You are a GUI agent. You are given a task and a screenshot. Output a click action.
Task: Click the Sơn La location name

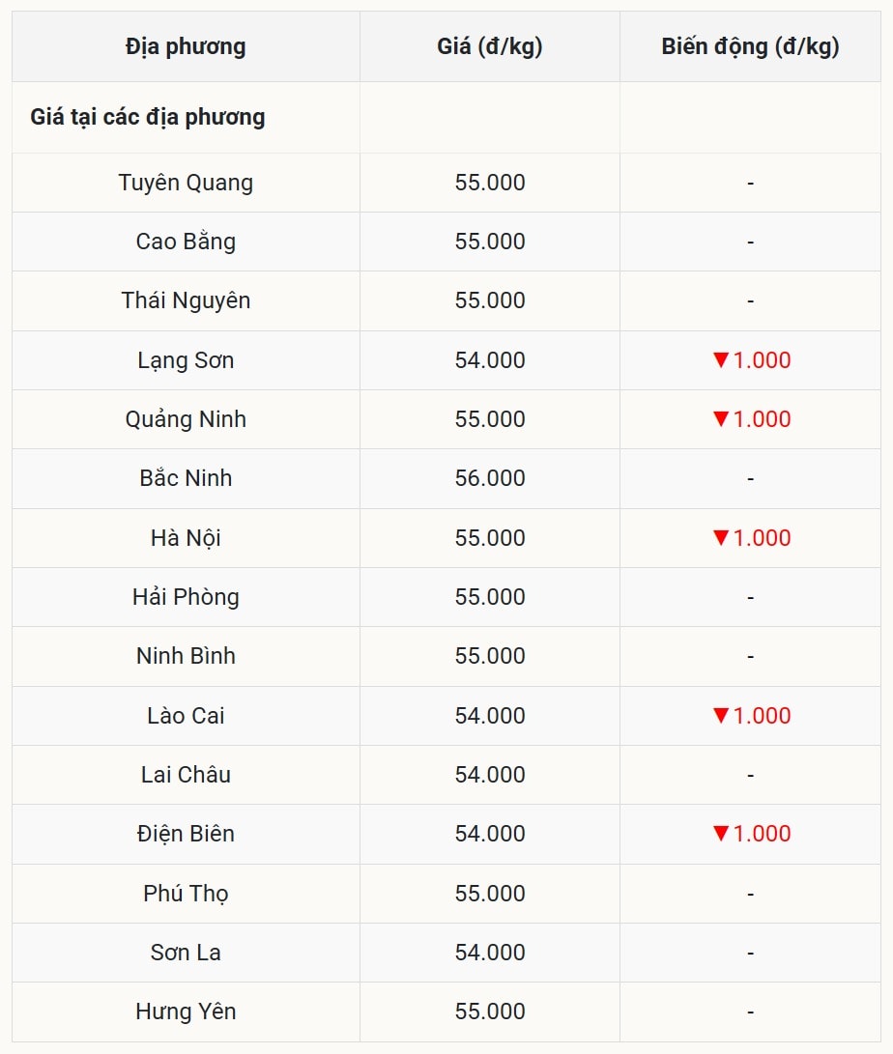[x=186, y=953]
